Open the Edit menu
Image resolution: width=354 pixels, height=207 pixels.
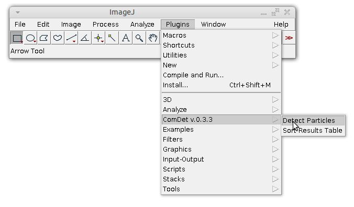43,25
